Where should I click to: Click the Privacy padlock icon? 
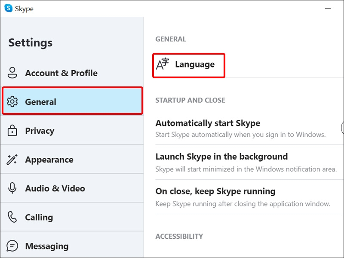12,131
